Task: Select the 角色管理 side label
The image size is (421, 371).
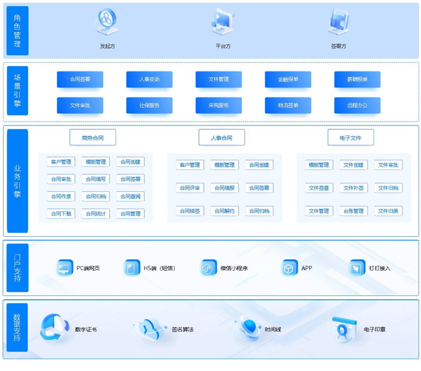Action: (18, 31)
